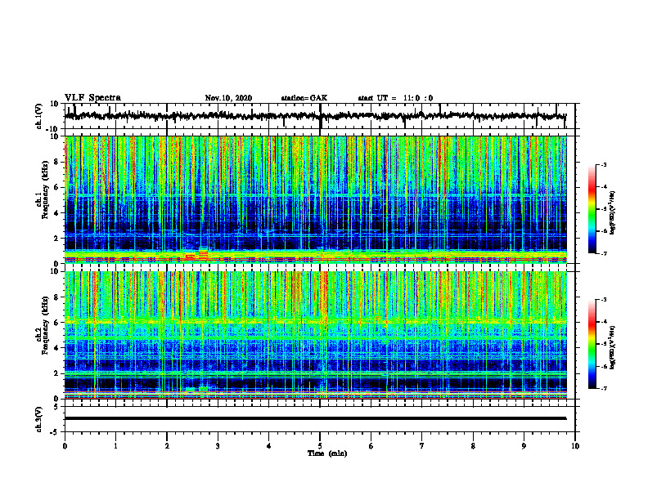
Task: Click the "Nov.10, 2020" date label
Action: click(x=228, y=98)
